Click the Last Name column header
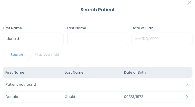Screen dimensions: 195x107 click(74, 72)
